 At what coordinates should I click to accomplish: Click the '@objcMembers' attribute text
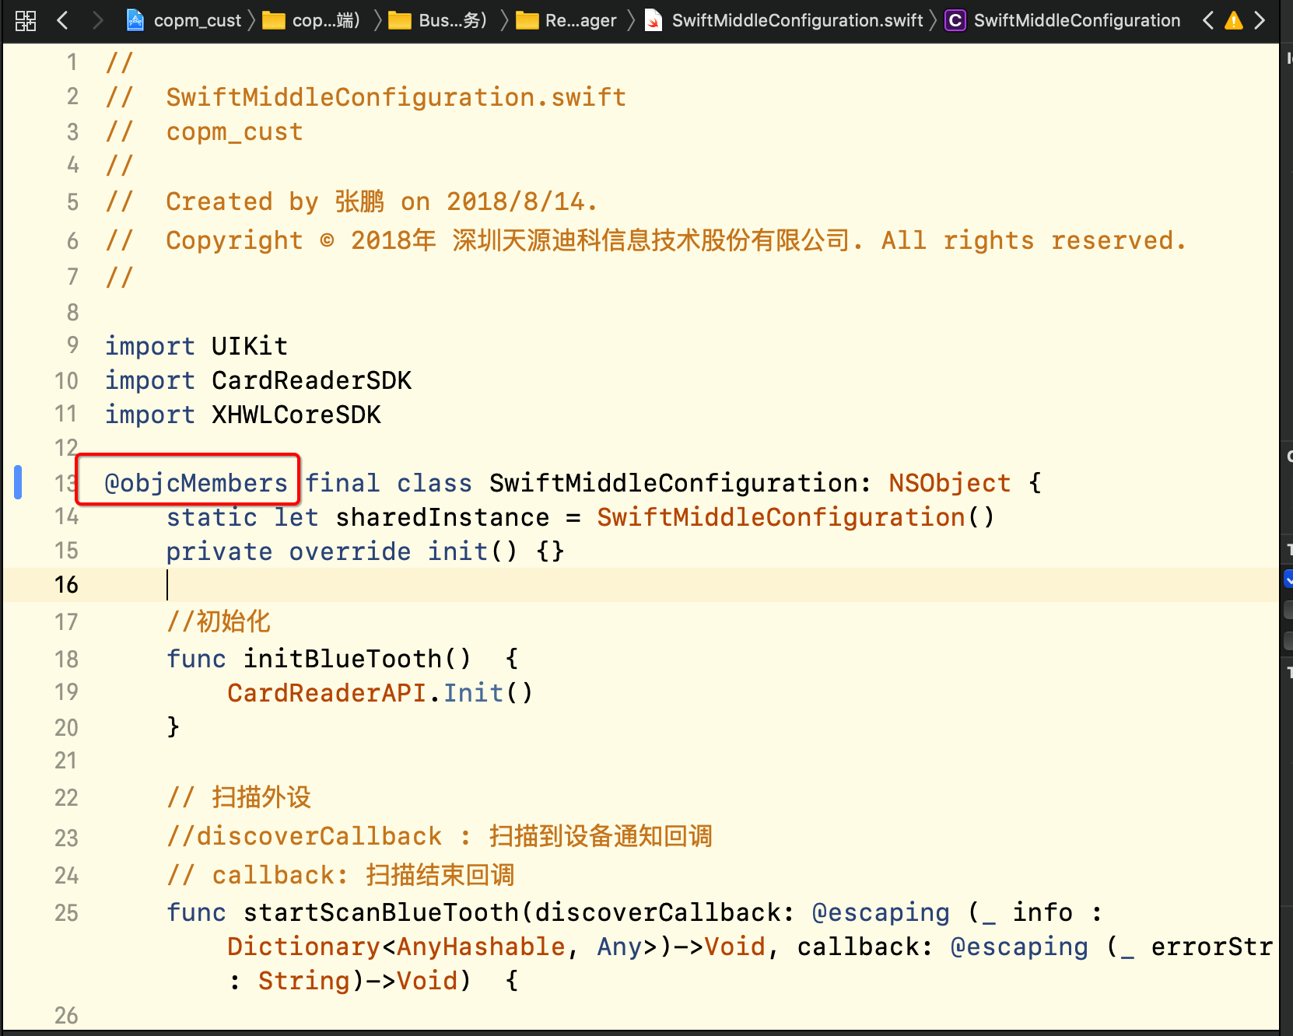pyautogui.click(x=196, y=483)
